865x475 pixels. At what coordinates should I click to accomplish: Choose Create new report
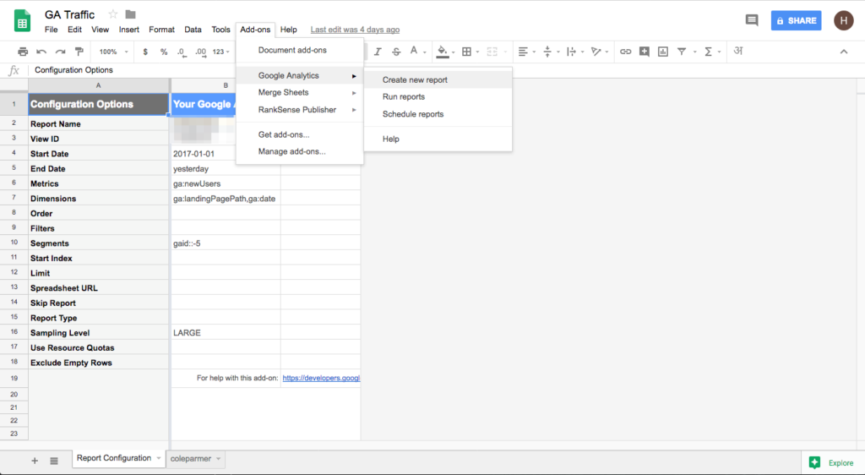[x=438, y=80]
